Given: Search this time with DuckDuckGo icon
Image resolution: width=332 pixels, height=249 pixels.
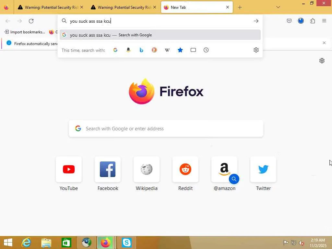Looking at the screenshot, I should [x=154, y=50].
